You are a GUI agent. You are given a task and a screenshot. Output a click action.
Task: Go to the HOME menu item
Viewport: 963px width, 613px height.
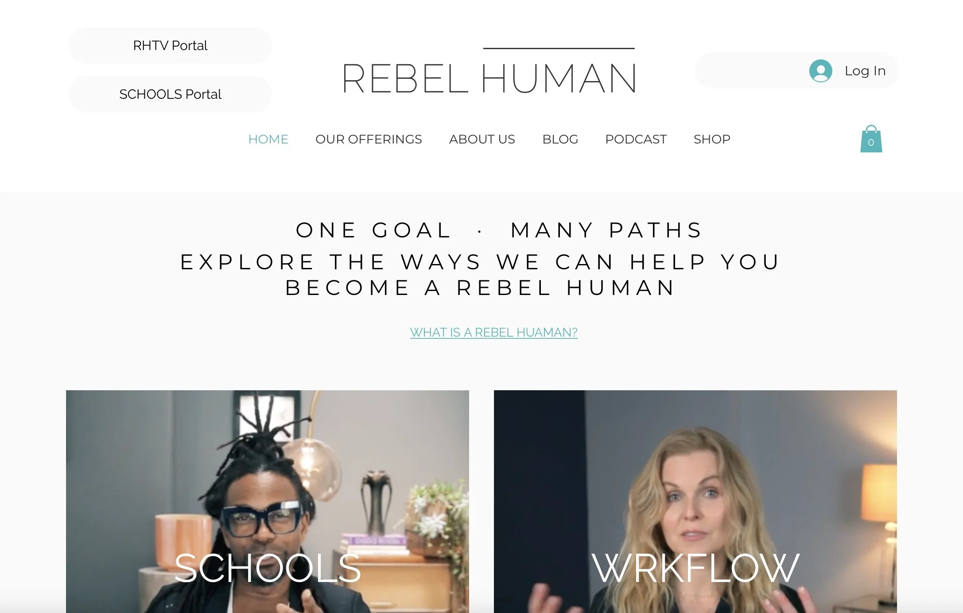point(268,139)
